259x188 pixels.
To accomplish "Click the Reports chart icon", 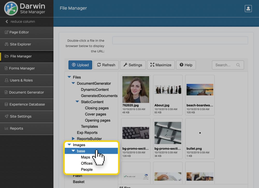I will 6,128.
